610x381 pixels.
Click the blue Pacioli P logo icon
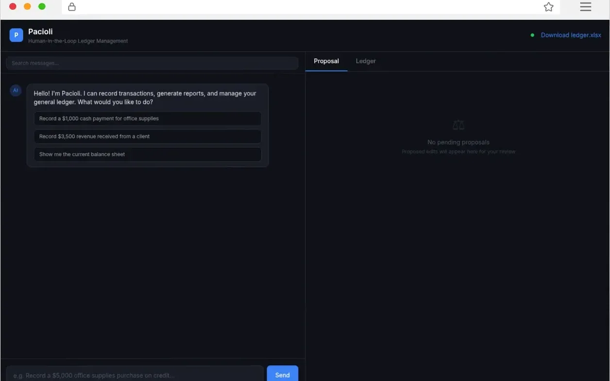[16, 35]
